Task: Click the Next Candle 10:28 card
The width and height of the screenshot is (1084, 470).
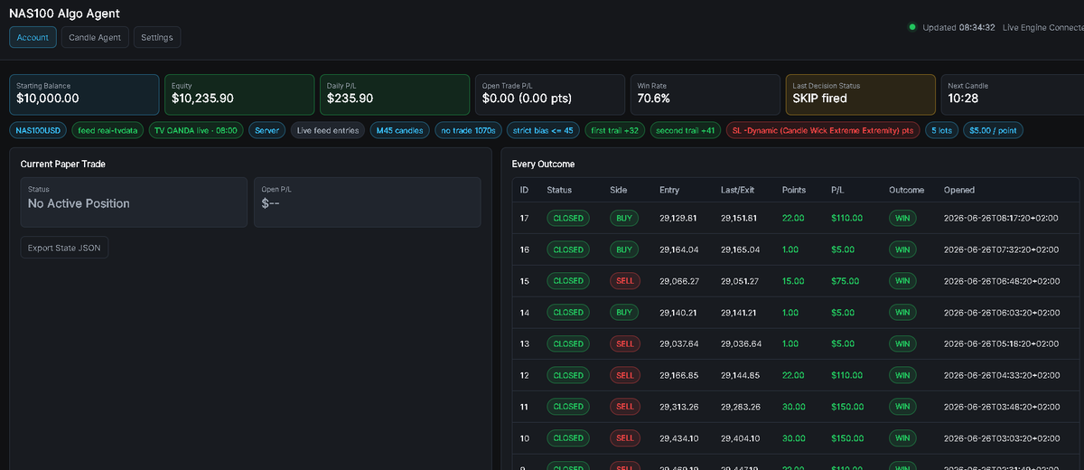Action: tap(1013, 94)
